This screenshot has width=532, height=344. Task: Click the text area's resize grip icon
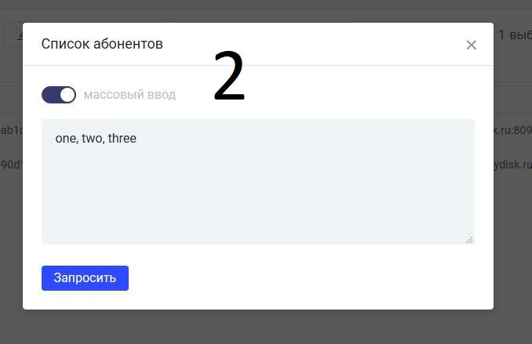point(469,240)
